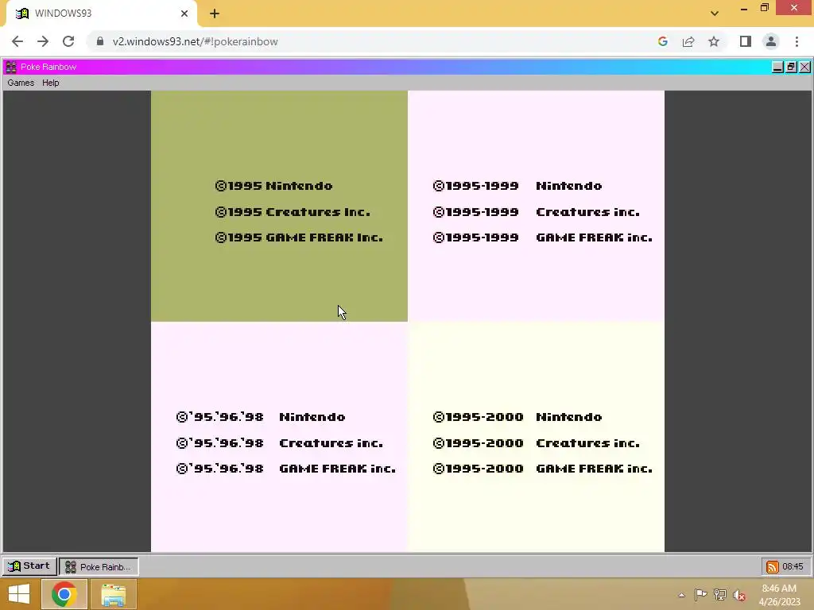Click Chrome icon in Windows taskbar

pos(64,594)
